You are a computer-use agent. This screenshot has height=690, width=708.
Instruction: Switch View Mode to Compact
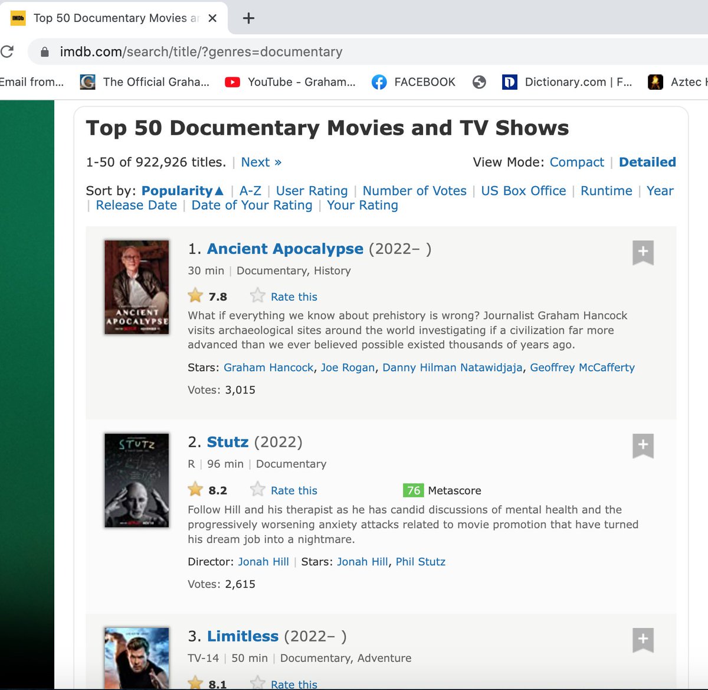[x=577, y=162]
